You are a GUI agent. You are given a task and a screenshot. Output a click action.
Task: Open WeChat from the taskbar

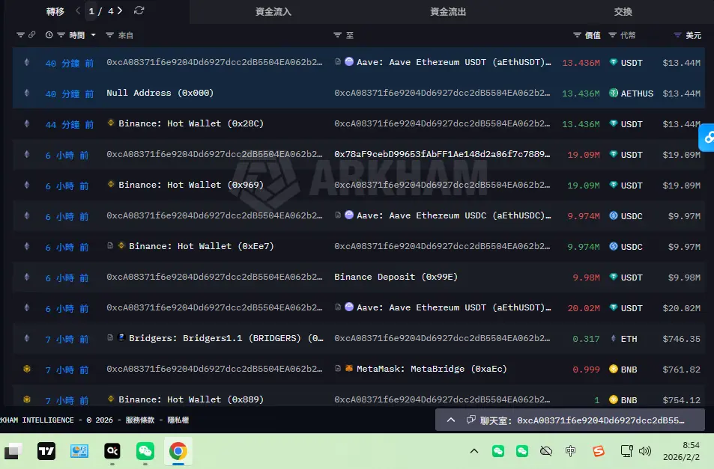[145, 451]
